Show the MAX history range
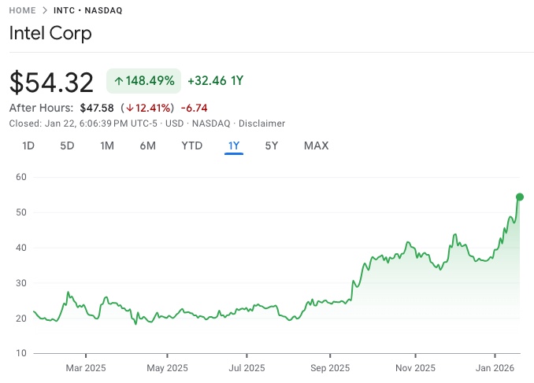 pos(316,145)
